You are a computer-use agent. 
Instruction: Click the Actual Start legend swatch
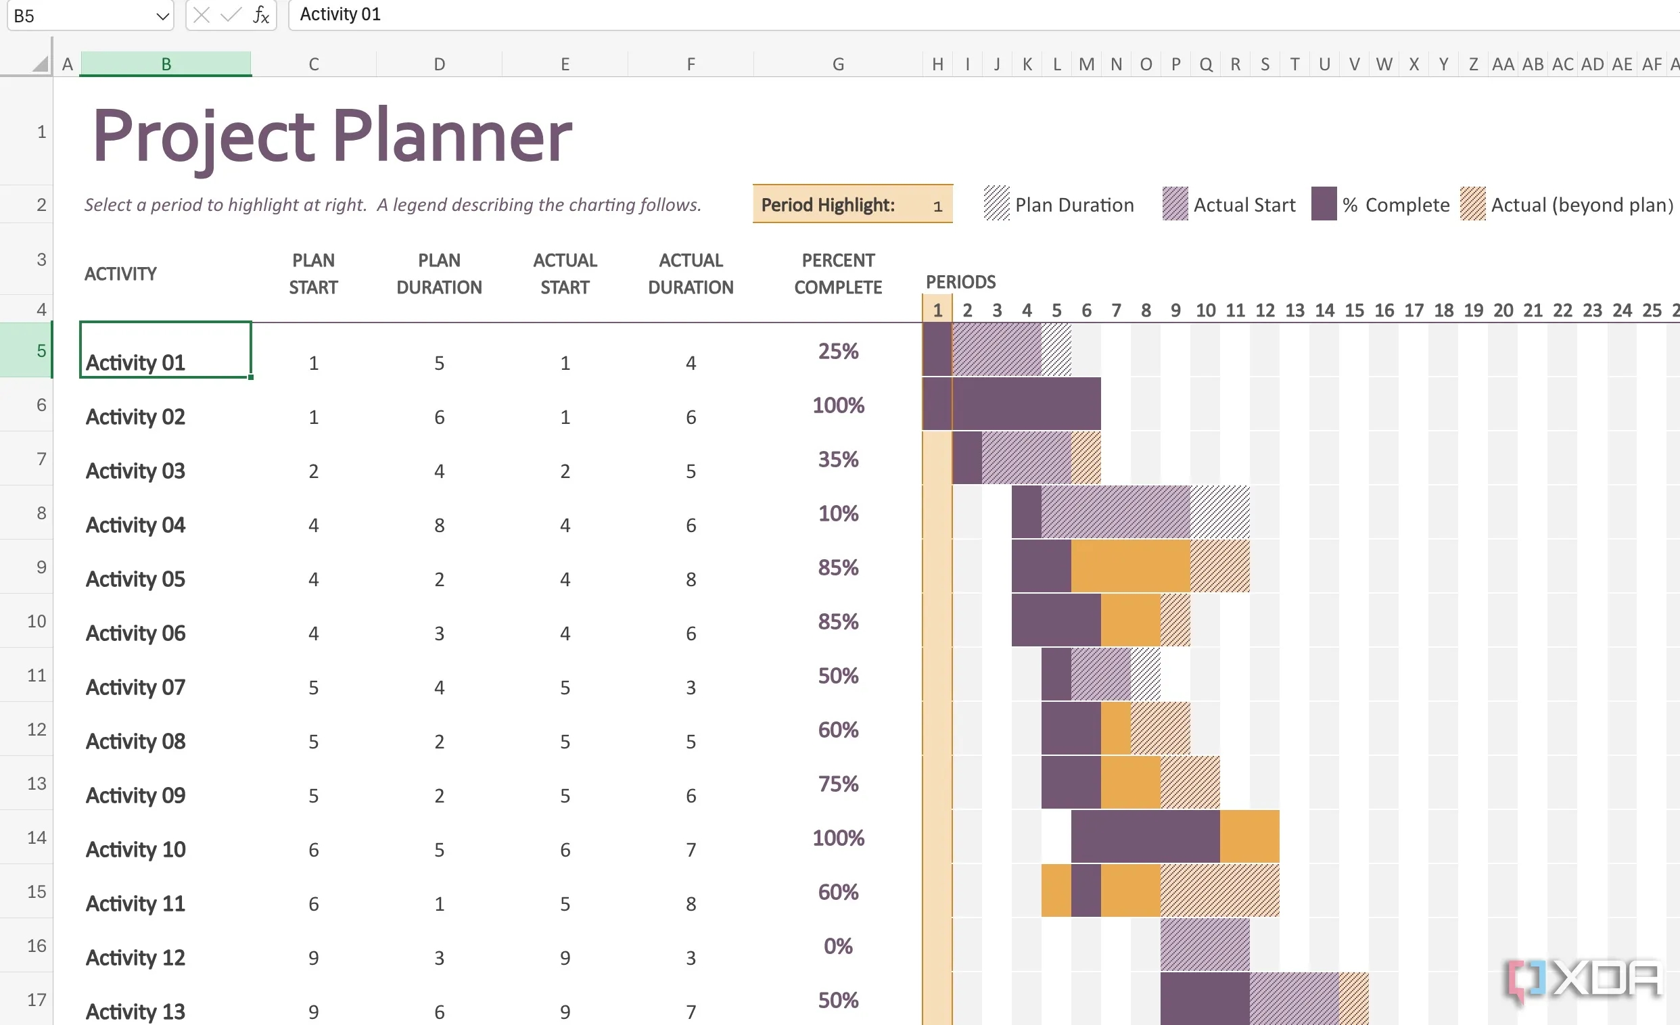coord(1174,204)
